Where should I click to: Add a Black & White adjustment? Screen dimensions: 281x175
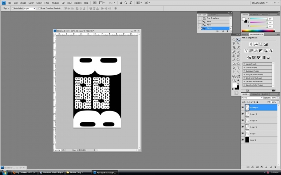click(261, 51)
